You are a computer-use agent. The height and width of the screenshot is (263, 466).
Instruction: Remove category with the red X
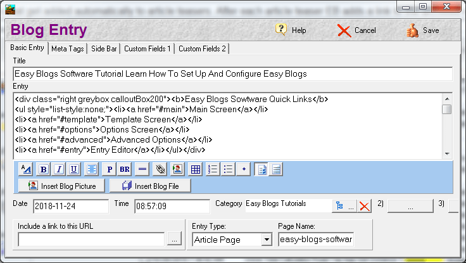tap(365, 206)
